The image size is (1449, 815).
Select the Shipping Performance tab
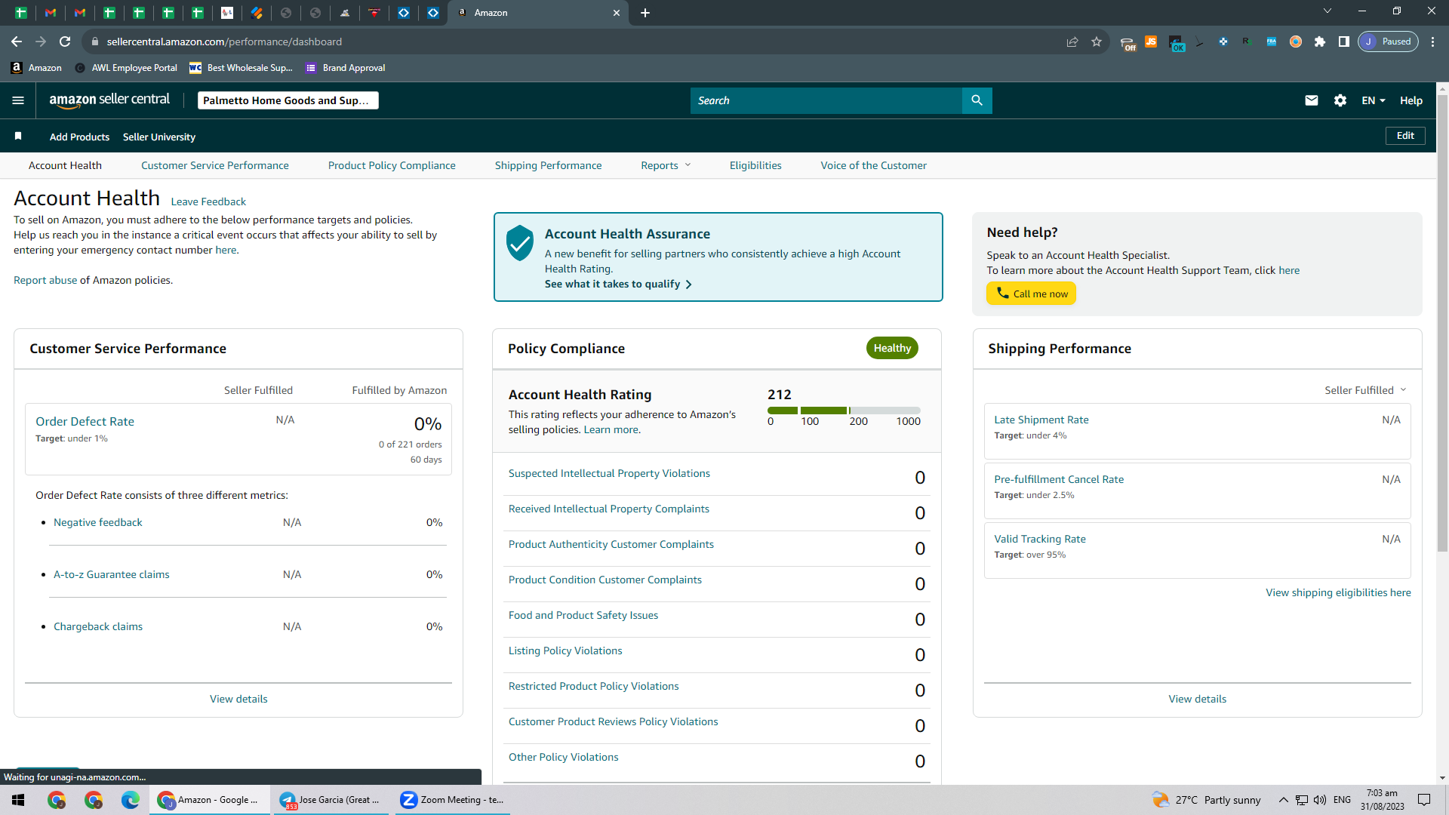point(549,165)
